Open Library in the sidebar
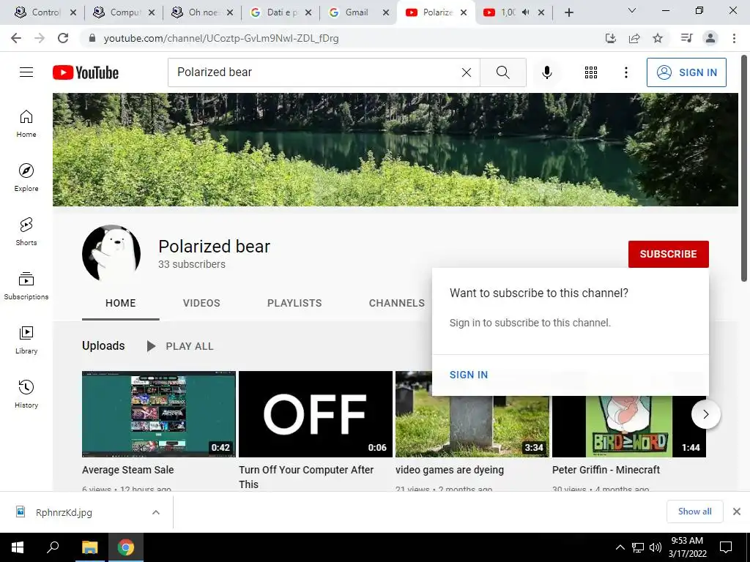This screenshot has height=562, width=750. pyautogui.click(x=26, y=340)
